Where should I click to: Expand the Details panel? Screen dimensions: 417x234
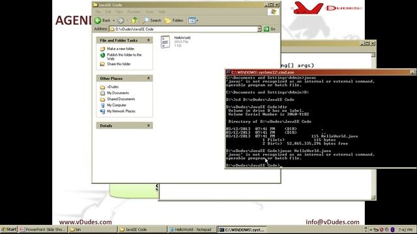click(149, 125)
